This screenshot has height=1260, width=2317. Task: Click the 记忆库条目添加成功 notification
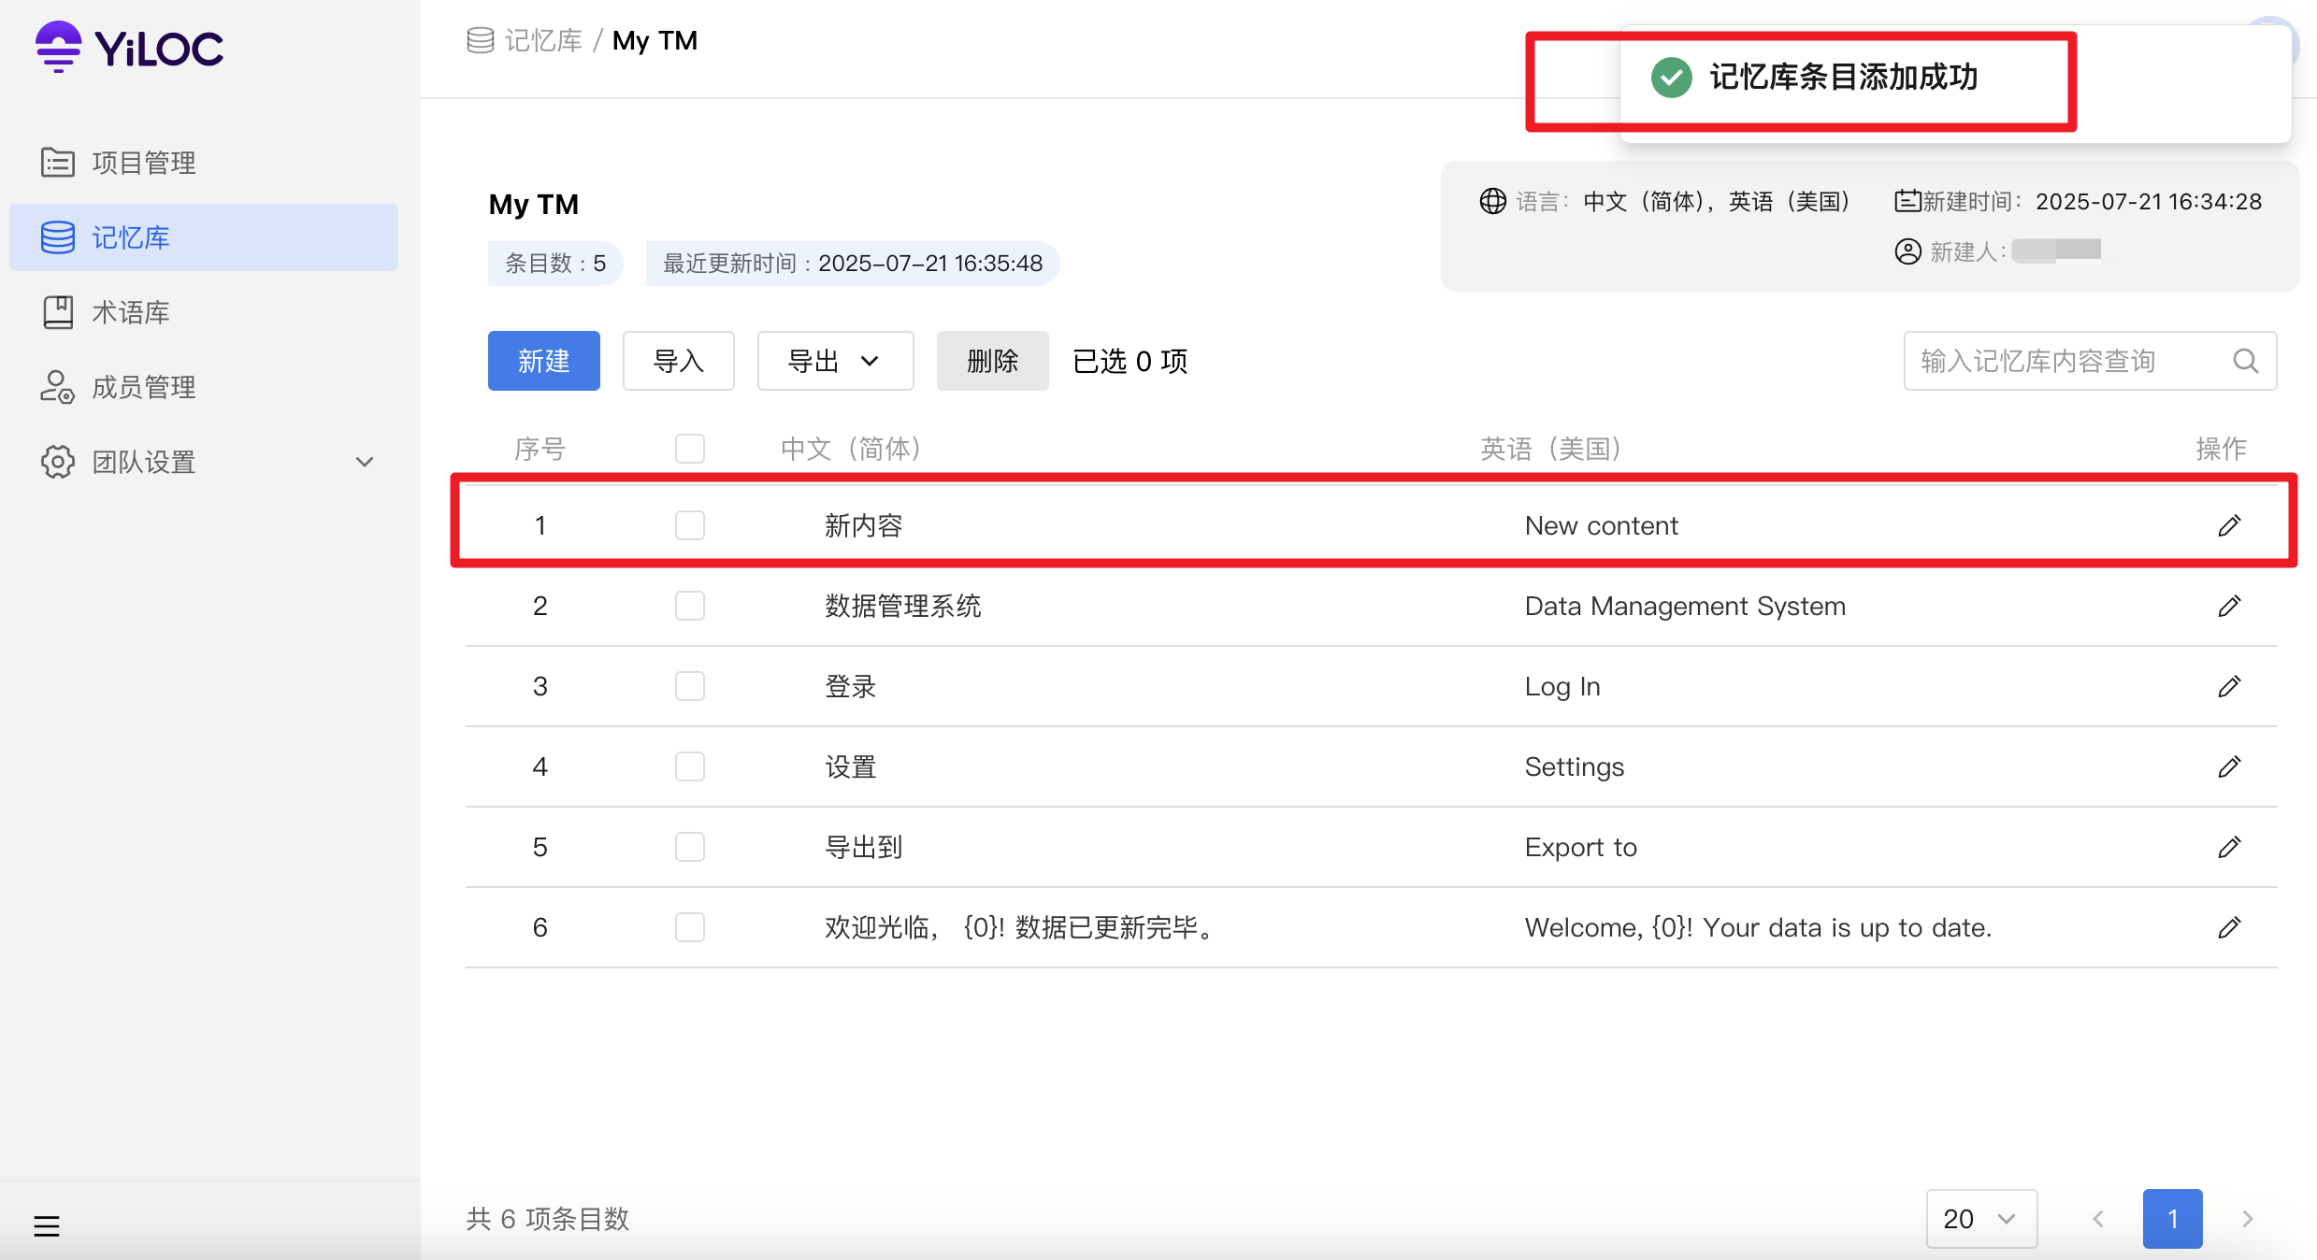[1956, 83]
